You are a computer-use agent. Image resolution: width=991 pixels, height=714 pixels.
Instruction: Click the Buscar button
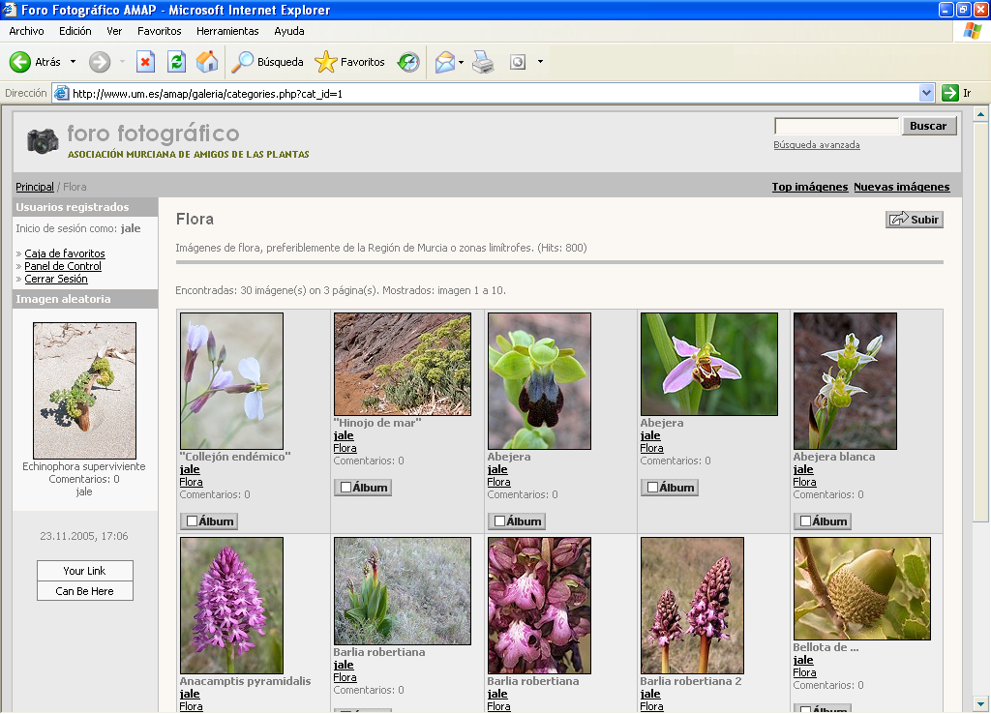(x=928, y=126)
